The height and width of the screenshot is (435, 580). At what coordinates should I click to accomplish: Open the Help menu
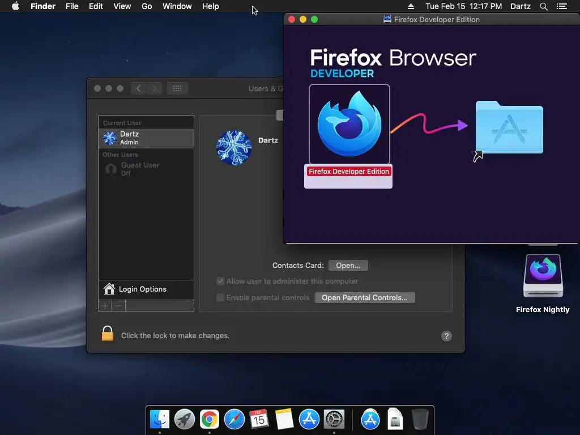click(211, 6)
